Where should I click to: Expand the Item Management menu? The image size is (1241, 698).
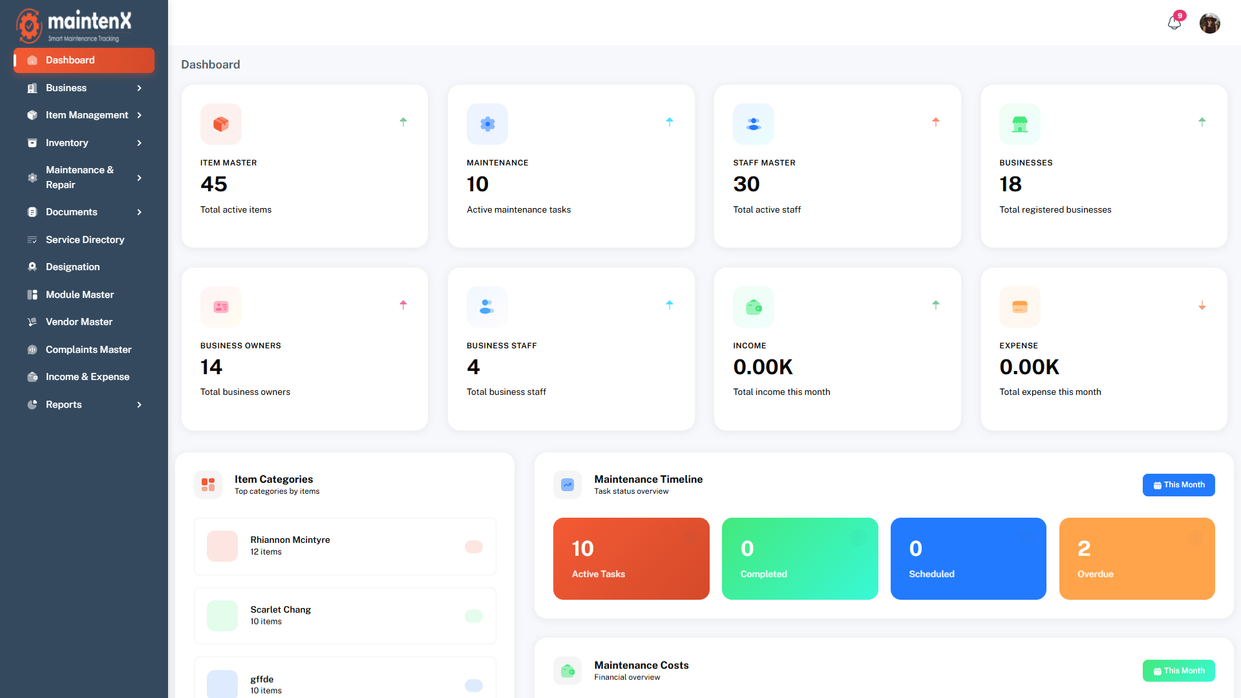point(87,115)
